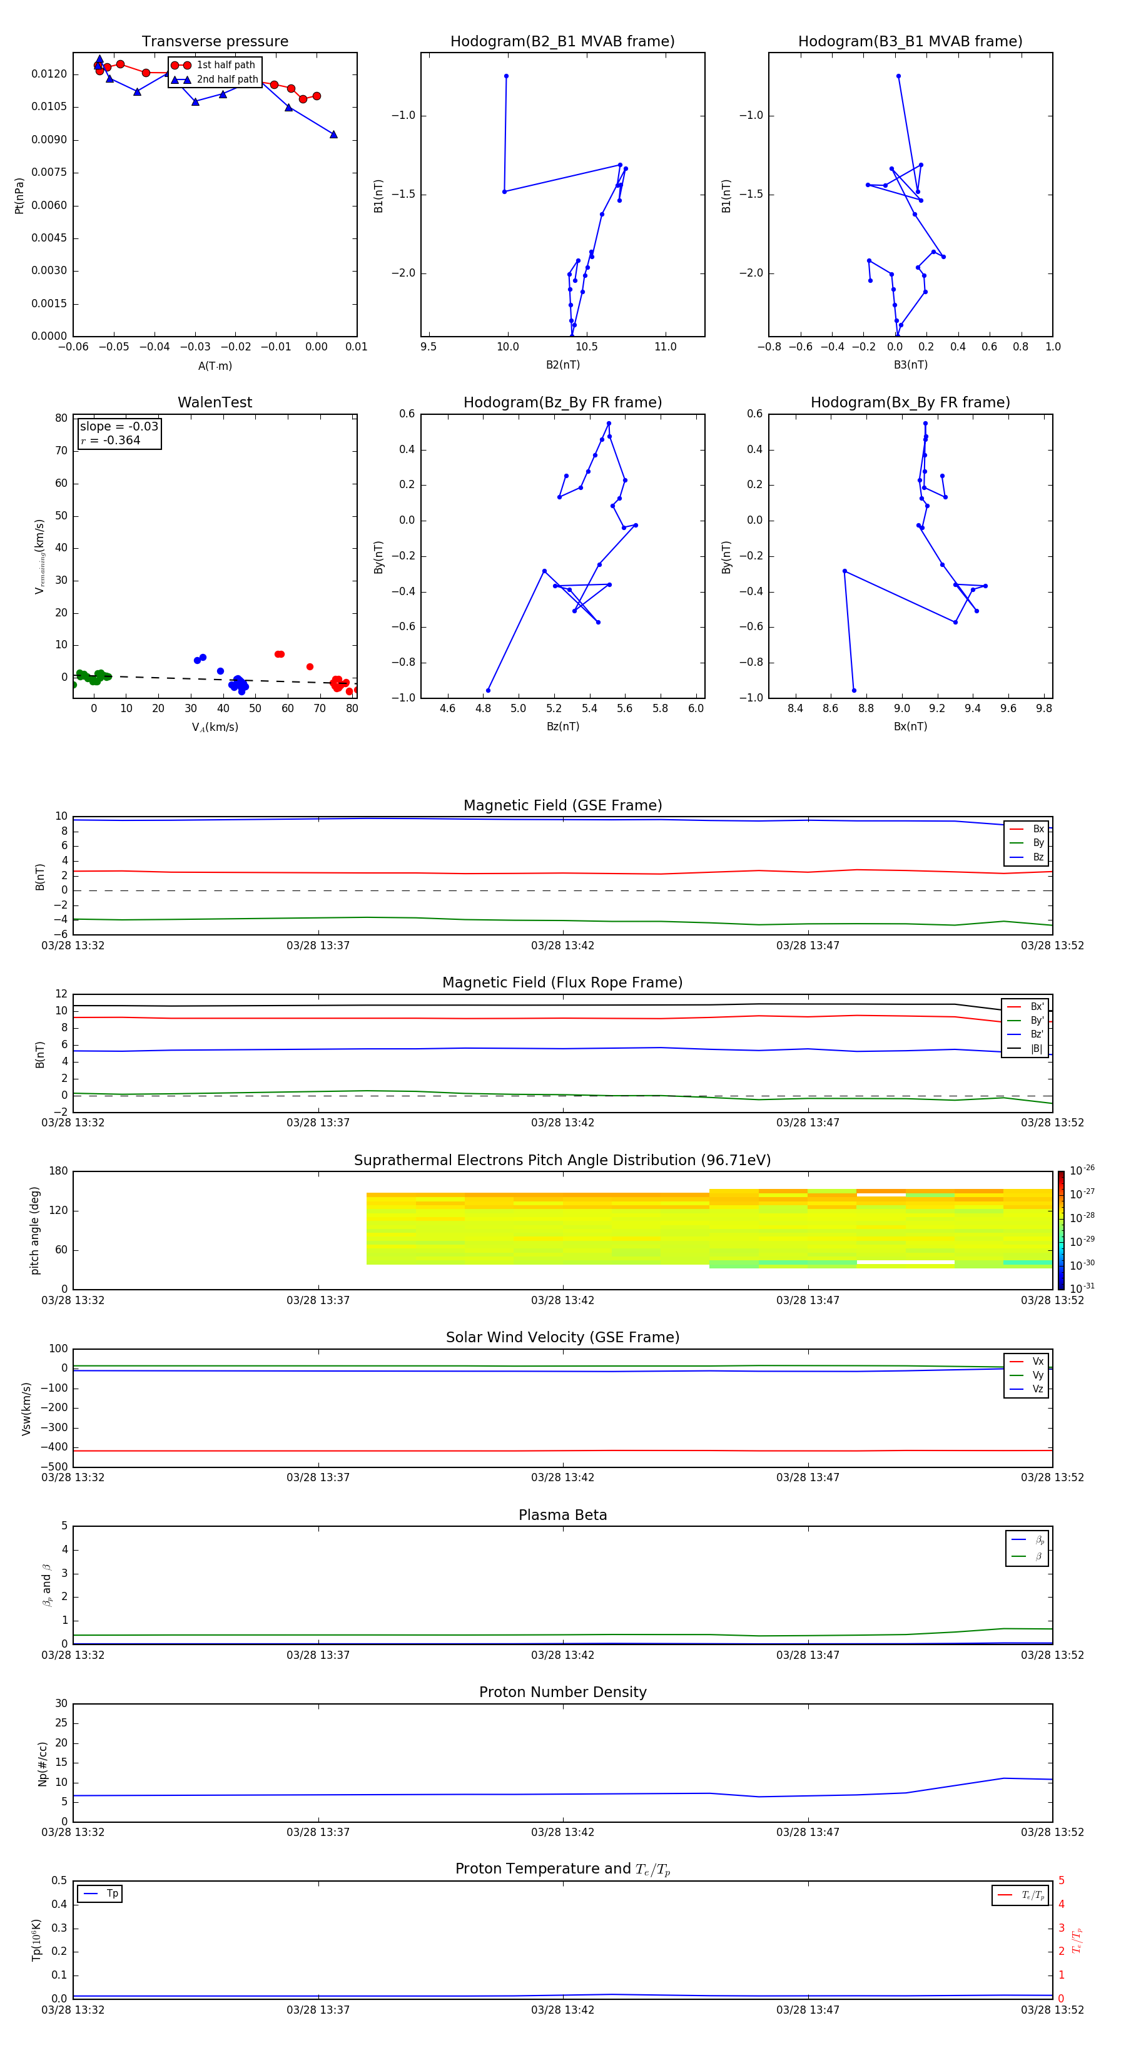This screenshot has height=2065, width=1126.
Task: Click the Suprathermal Electrons Pitch Angle Distribution title
Action: click(x=562, y=1161)
